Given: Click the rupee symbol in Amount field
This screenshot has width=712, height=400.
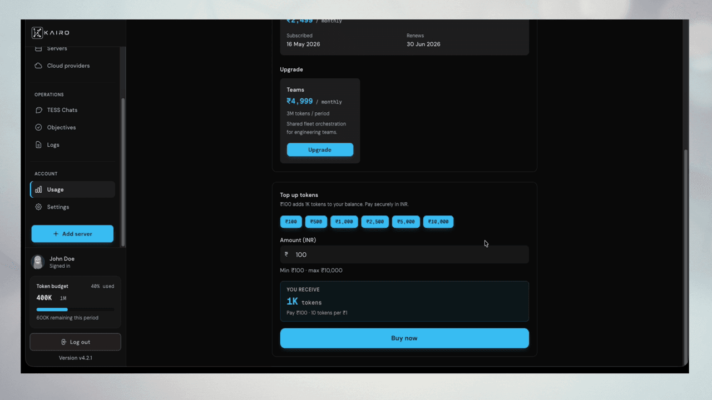Looking at the screenshot, I should pos(286,254).
